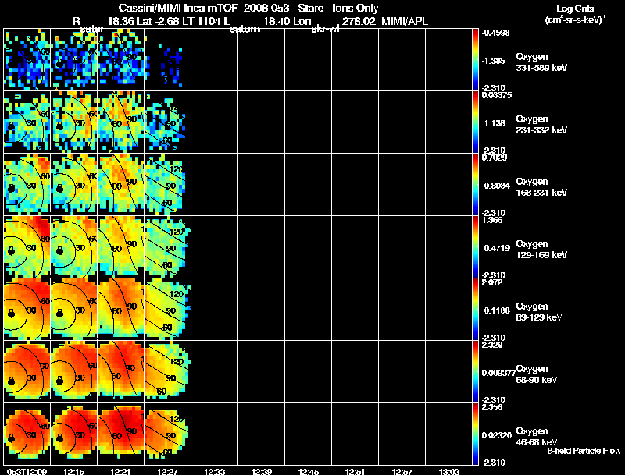Click the Cassini/MIMI Inca mTOF title
This screenshot has width=625, height=475.
click(x=178, y=8)
